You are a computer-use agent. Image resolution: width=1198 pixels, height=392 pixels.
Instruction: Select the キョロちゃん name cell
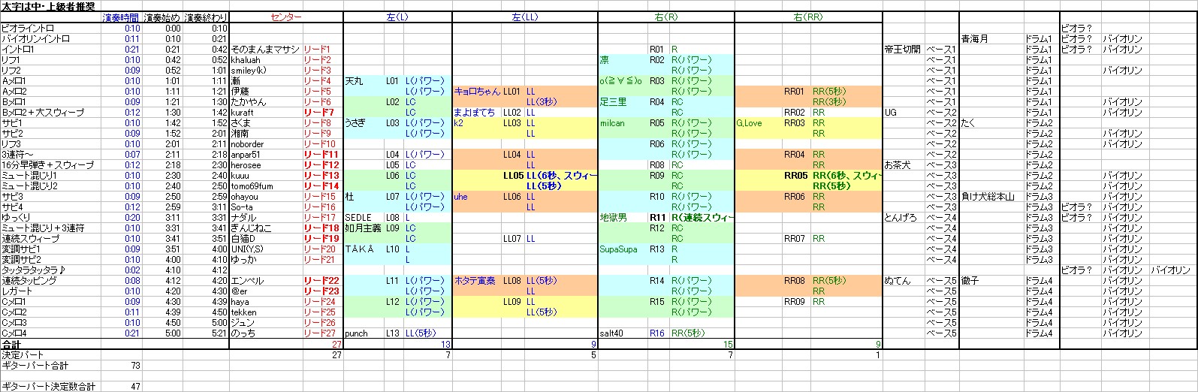point(476,91)
